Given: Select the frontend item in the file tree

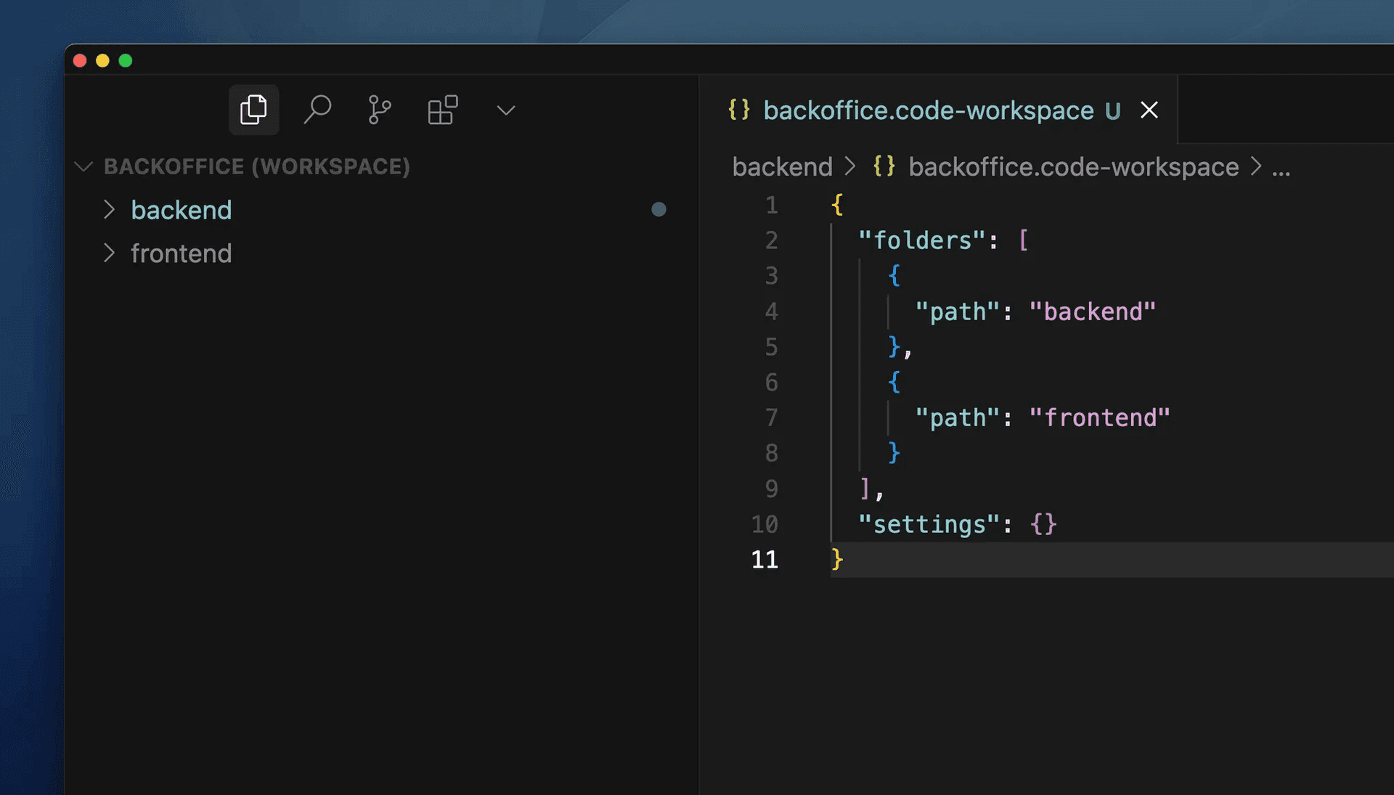Looking at the screenshot, I should [182, 253].
